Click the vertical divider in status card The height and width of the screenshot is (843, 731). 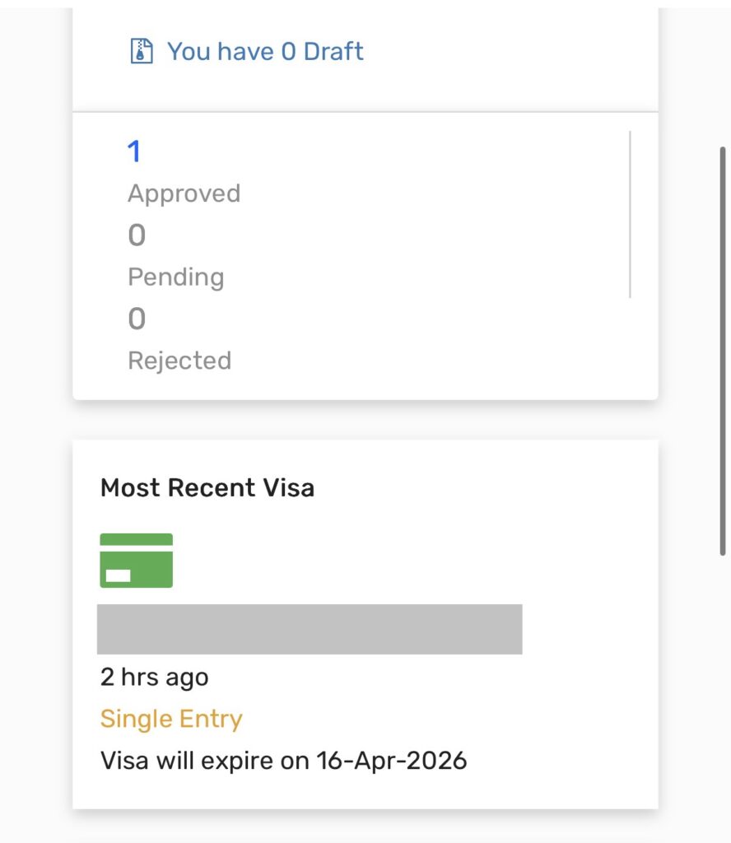[630, 214]
